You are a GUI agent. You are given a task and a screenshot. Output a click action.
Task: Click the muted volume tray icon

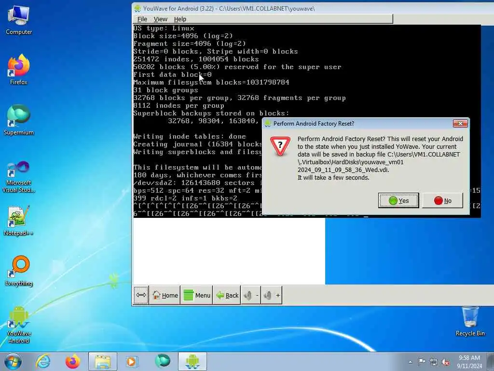click(445, 362)
